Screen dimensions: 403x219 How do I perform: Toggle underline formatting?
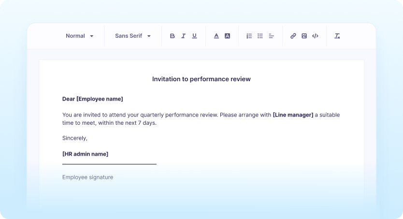[x=194, y=36]
